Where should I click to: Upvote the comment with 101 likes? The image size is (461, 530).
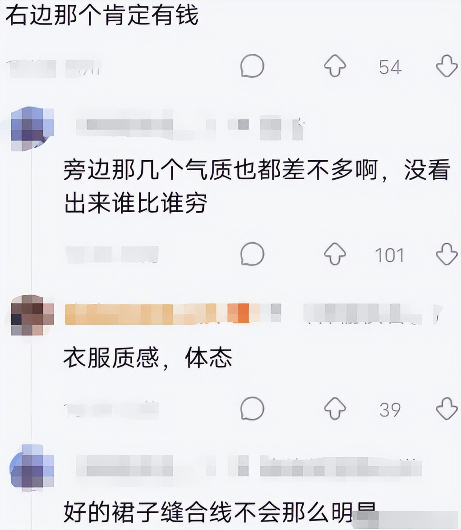click(335, 254)
